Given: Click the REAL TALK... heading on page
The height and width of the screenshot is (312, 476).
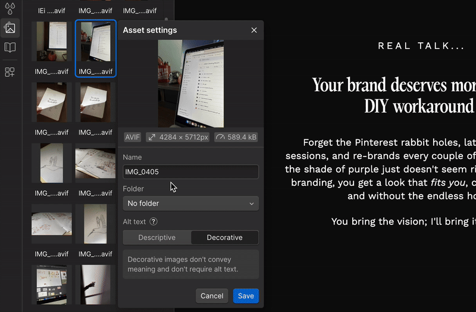Looking at the screenshot, I should 421,46.
